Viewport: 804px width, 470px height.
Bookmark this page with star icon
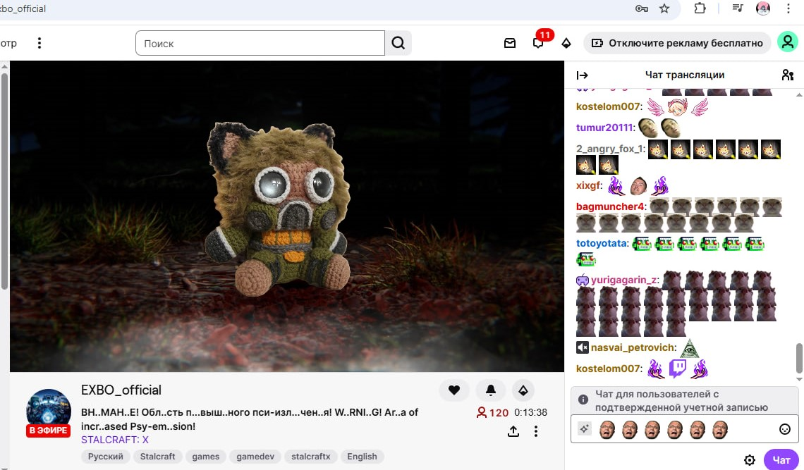point(664,8)
